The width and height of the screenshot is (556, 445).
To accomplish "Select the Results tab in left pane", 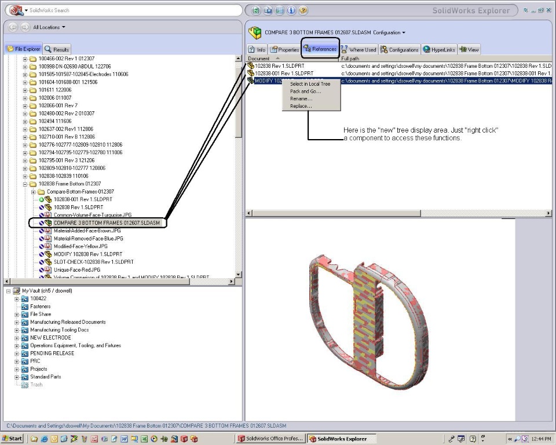I will (57, 49).
